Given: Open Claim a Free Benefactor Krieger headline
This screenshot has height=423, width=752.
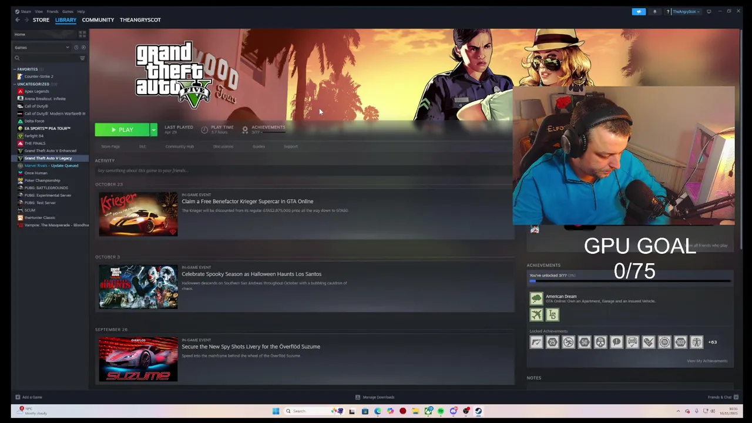Looking at the screenshot, I should [x=247, y=202].
